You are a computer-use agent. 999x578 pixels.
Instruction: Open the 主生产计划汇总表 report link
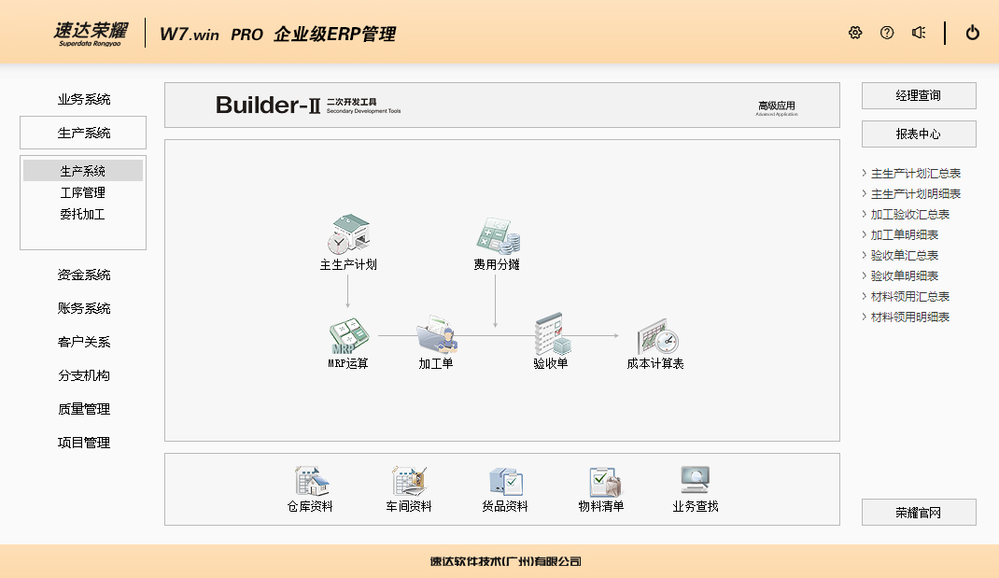[915, 174]
